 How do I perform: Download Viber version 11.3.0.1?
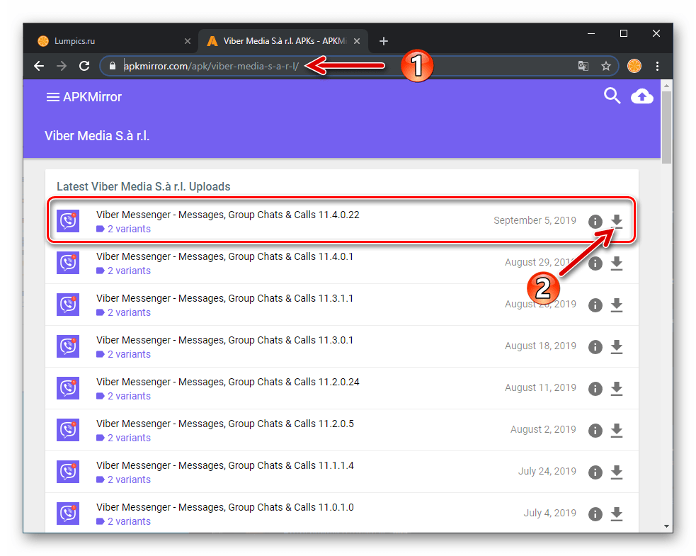pos(617,346)
